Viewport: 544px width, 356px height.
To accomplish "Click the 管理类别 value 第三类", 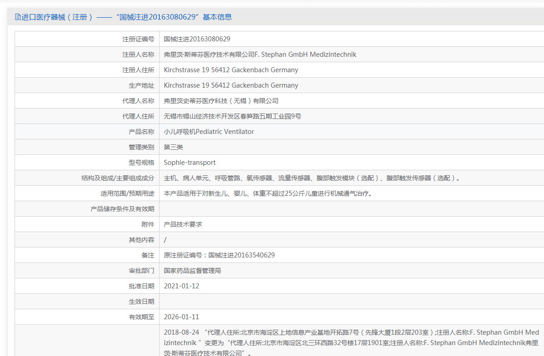I will 173,147.
